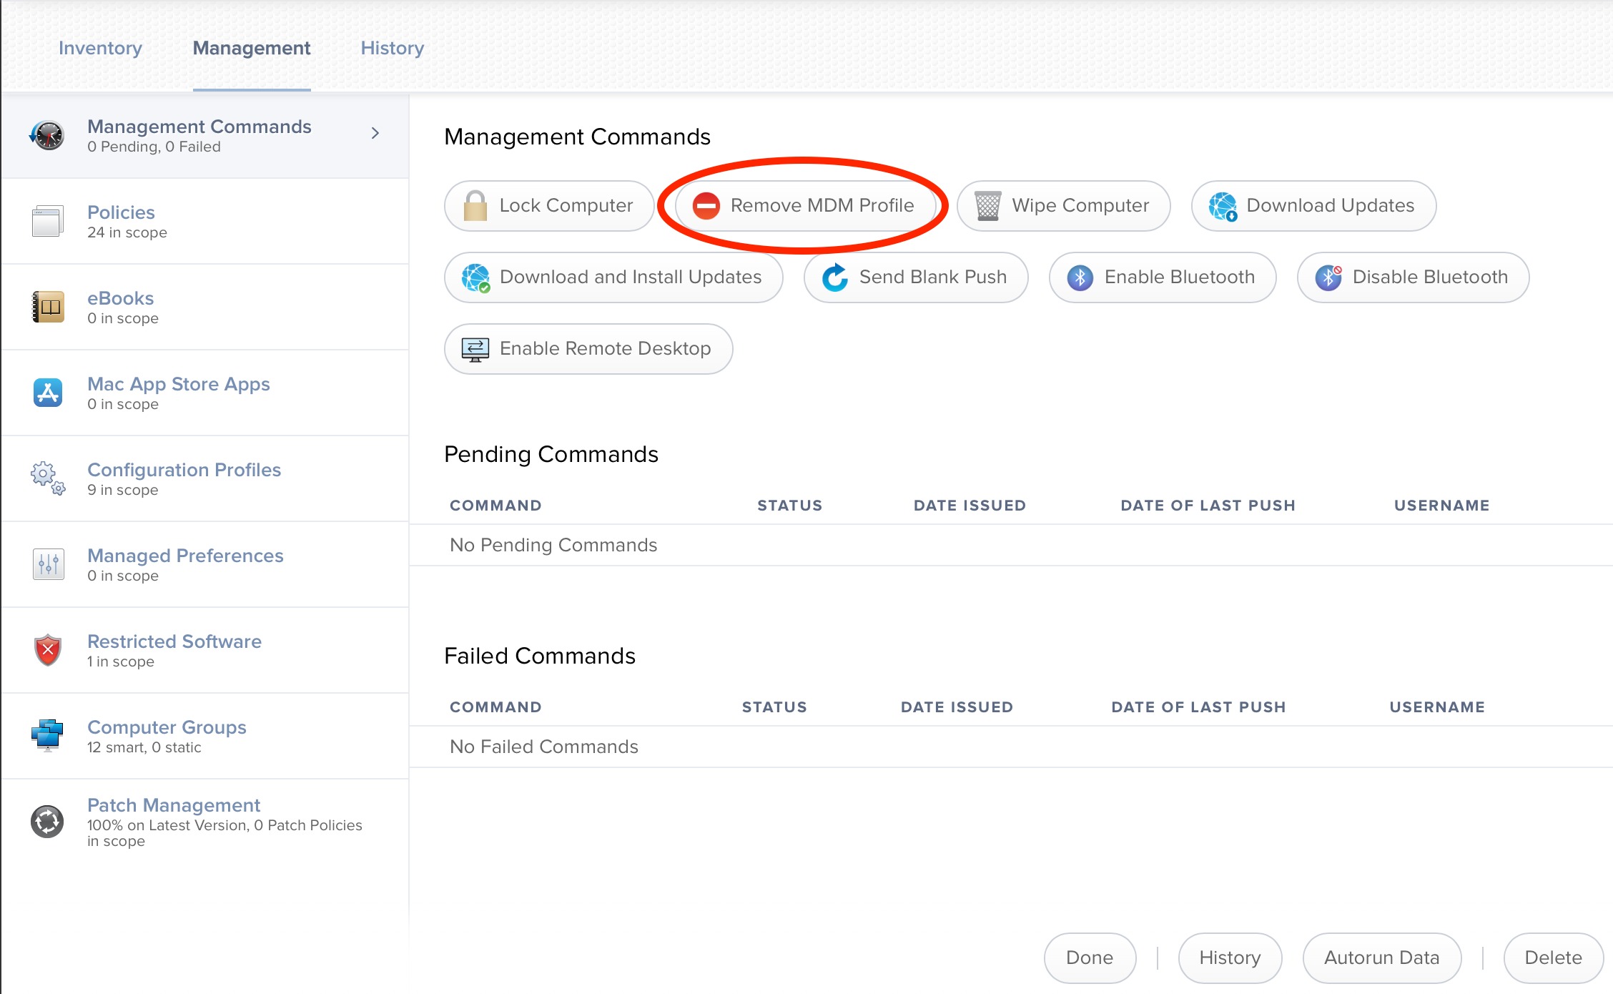Screen dimensions: 1613x994
Task: Open the Management Commands sidebar item
Action: [205, 135]
